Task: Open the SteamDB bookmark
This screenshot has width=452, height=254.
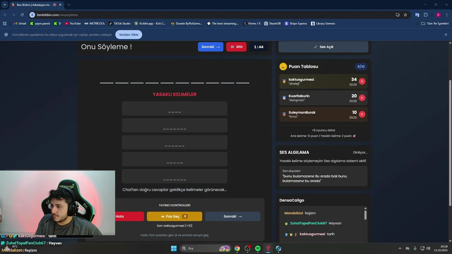Action: pyautogui.click(x=272, y=24)
